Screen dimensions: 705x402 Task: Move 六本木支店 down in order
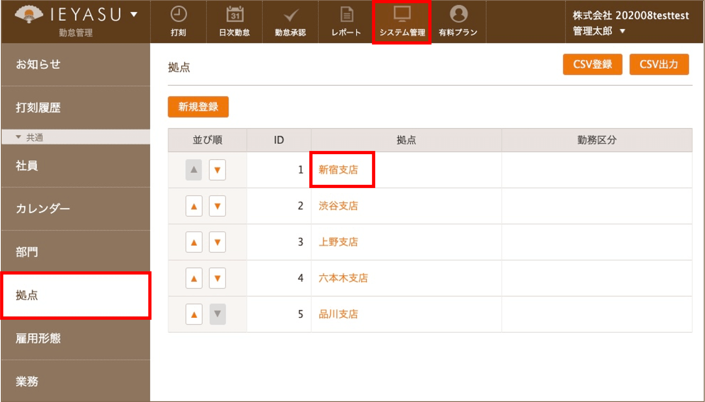[x=217, y=278]
